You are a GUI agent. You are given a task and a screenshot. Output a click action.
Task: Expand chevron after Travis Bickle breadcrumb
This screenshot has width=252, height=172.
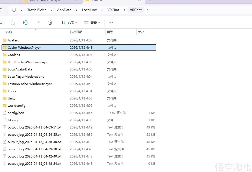[x=52, y=10]
